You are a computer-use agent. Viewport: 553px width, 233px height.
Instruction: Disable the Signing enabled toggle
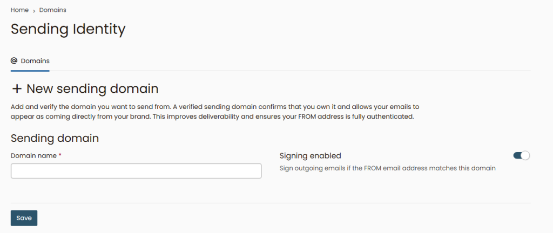(522, 155)
